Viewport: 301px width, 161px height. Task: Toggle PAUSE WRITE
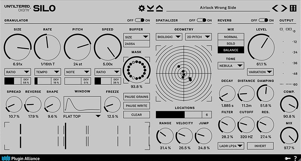coord(136,106)
